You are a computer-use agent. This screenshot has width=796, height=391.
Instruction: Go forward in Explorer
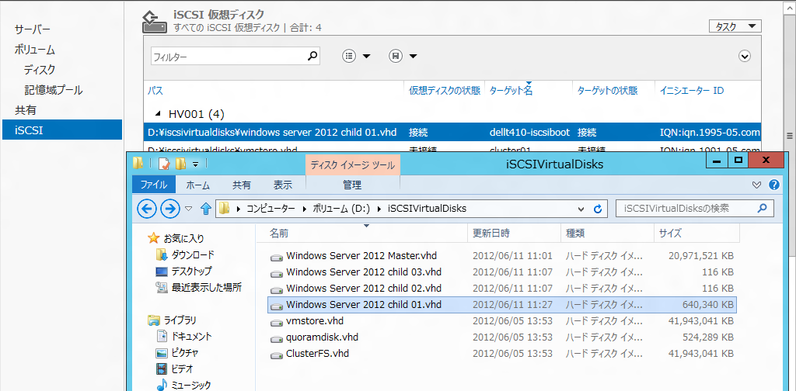[x=170, y=208]
